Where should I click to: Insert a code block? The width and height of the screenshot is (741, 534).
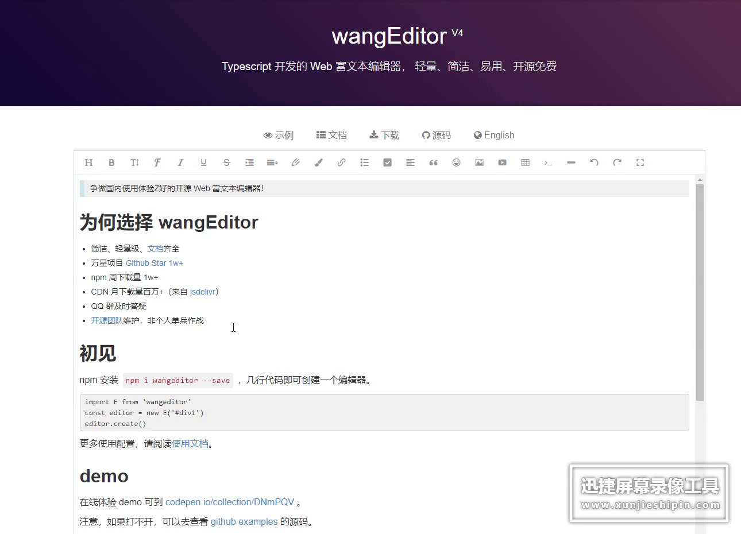coord(548,162)
